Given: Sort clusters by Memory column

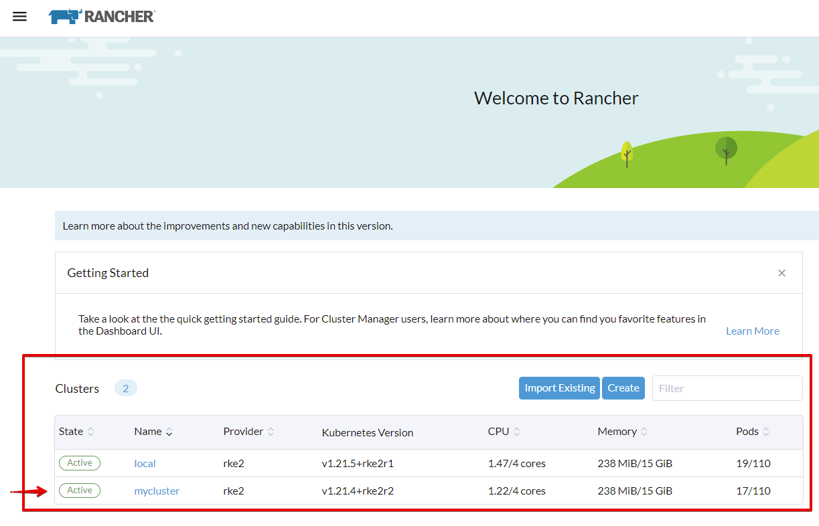Looking at the screenshot, I should (x=623, y=432).
